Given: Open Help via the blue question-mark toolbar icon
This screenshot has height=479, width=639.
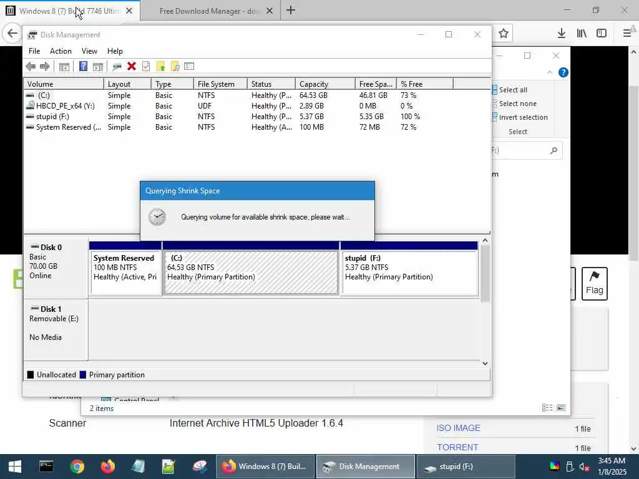Looking at the screenshot, I should pyautogui.click(x=83, y=66).
